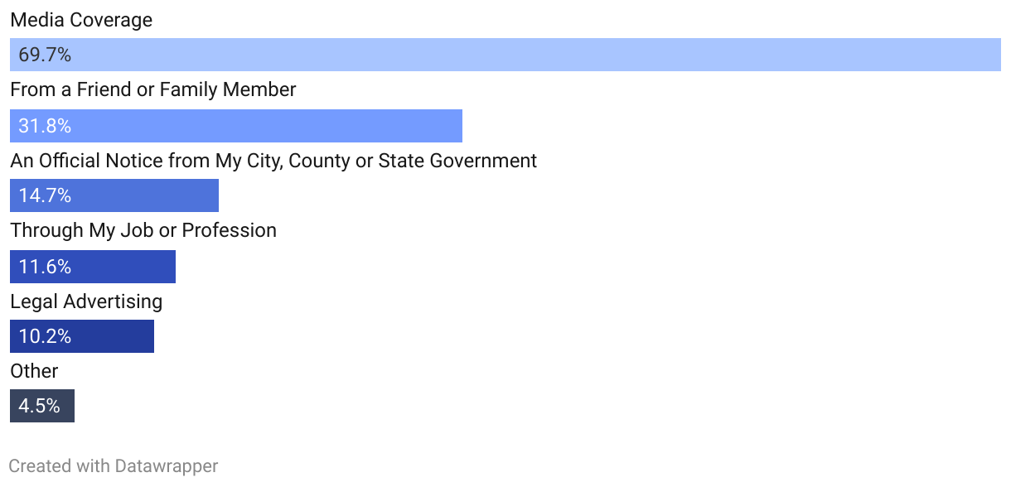Viewport: 1011px width, 487px height.
Task: Click the Legal Advertising category label
Action: pos(86,301)
